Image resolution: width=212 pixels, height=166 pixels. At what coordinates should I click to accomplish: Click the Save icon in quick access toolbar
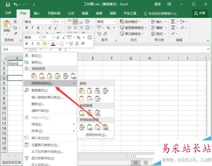tap(8, 5)
